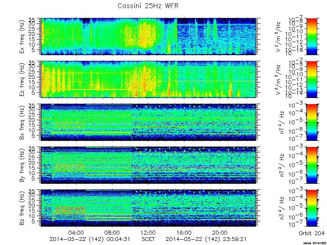
Task: Click the "08:00" time axis tick label
Action: pos(112,232)
